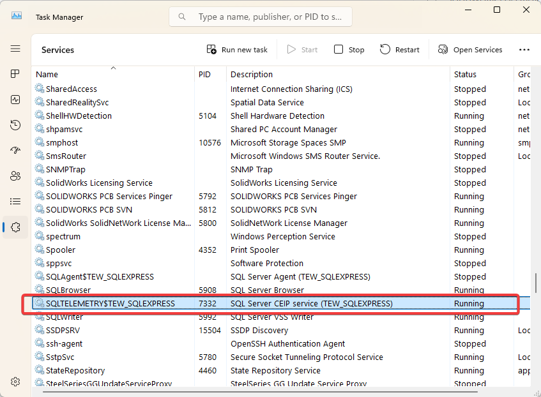Sort by the Group column header
Image resolution: width=541 pixels, height=397 pixels.
pos(524,75)
